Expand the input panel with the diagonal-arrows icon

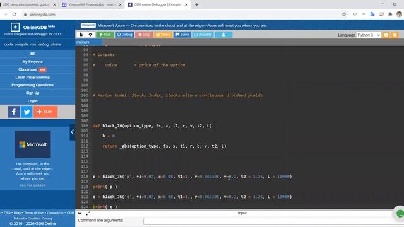pos(88,213)
